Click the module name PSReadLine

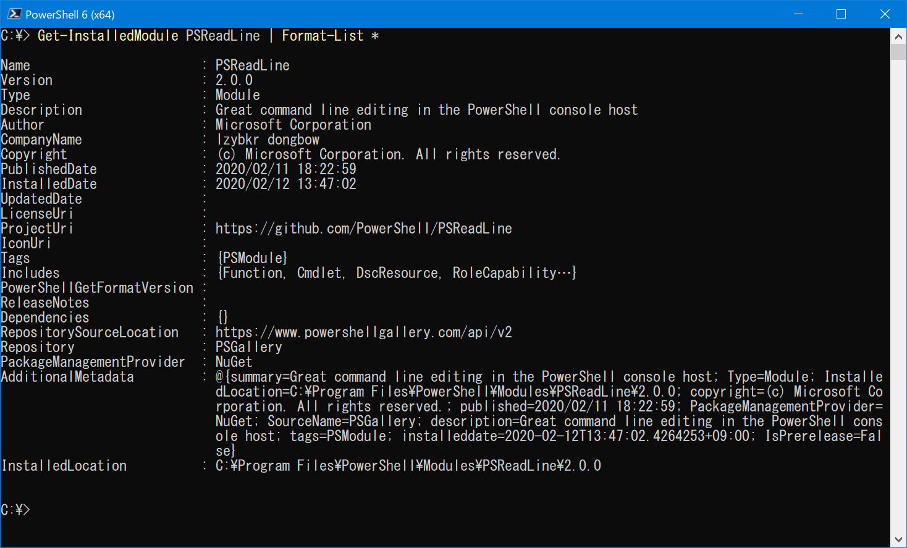click(x=252, y=65)
